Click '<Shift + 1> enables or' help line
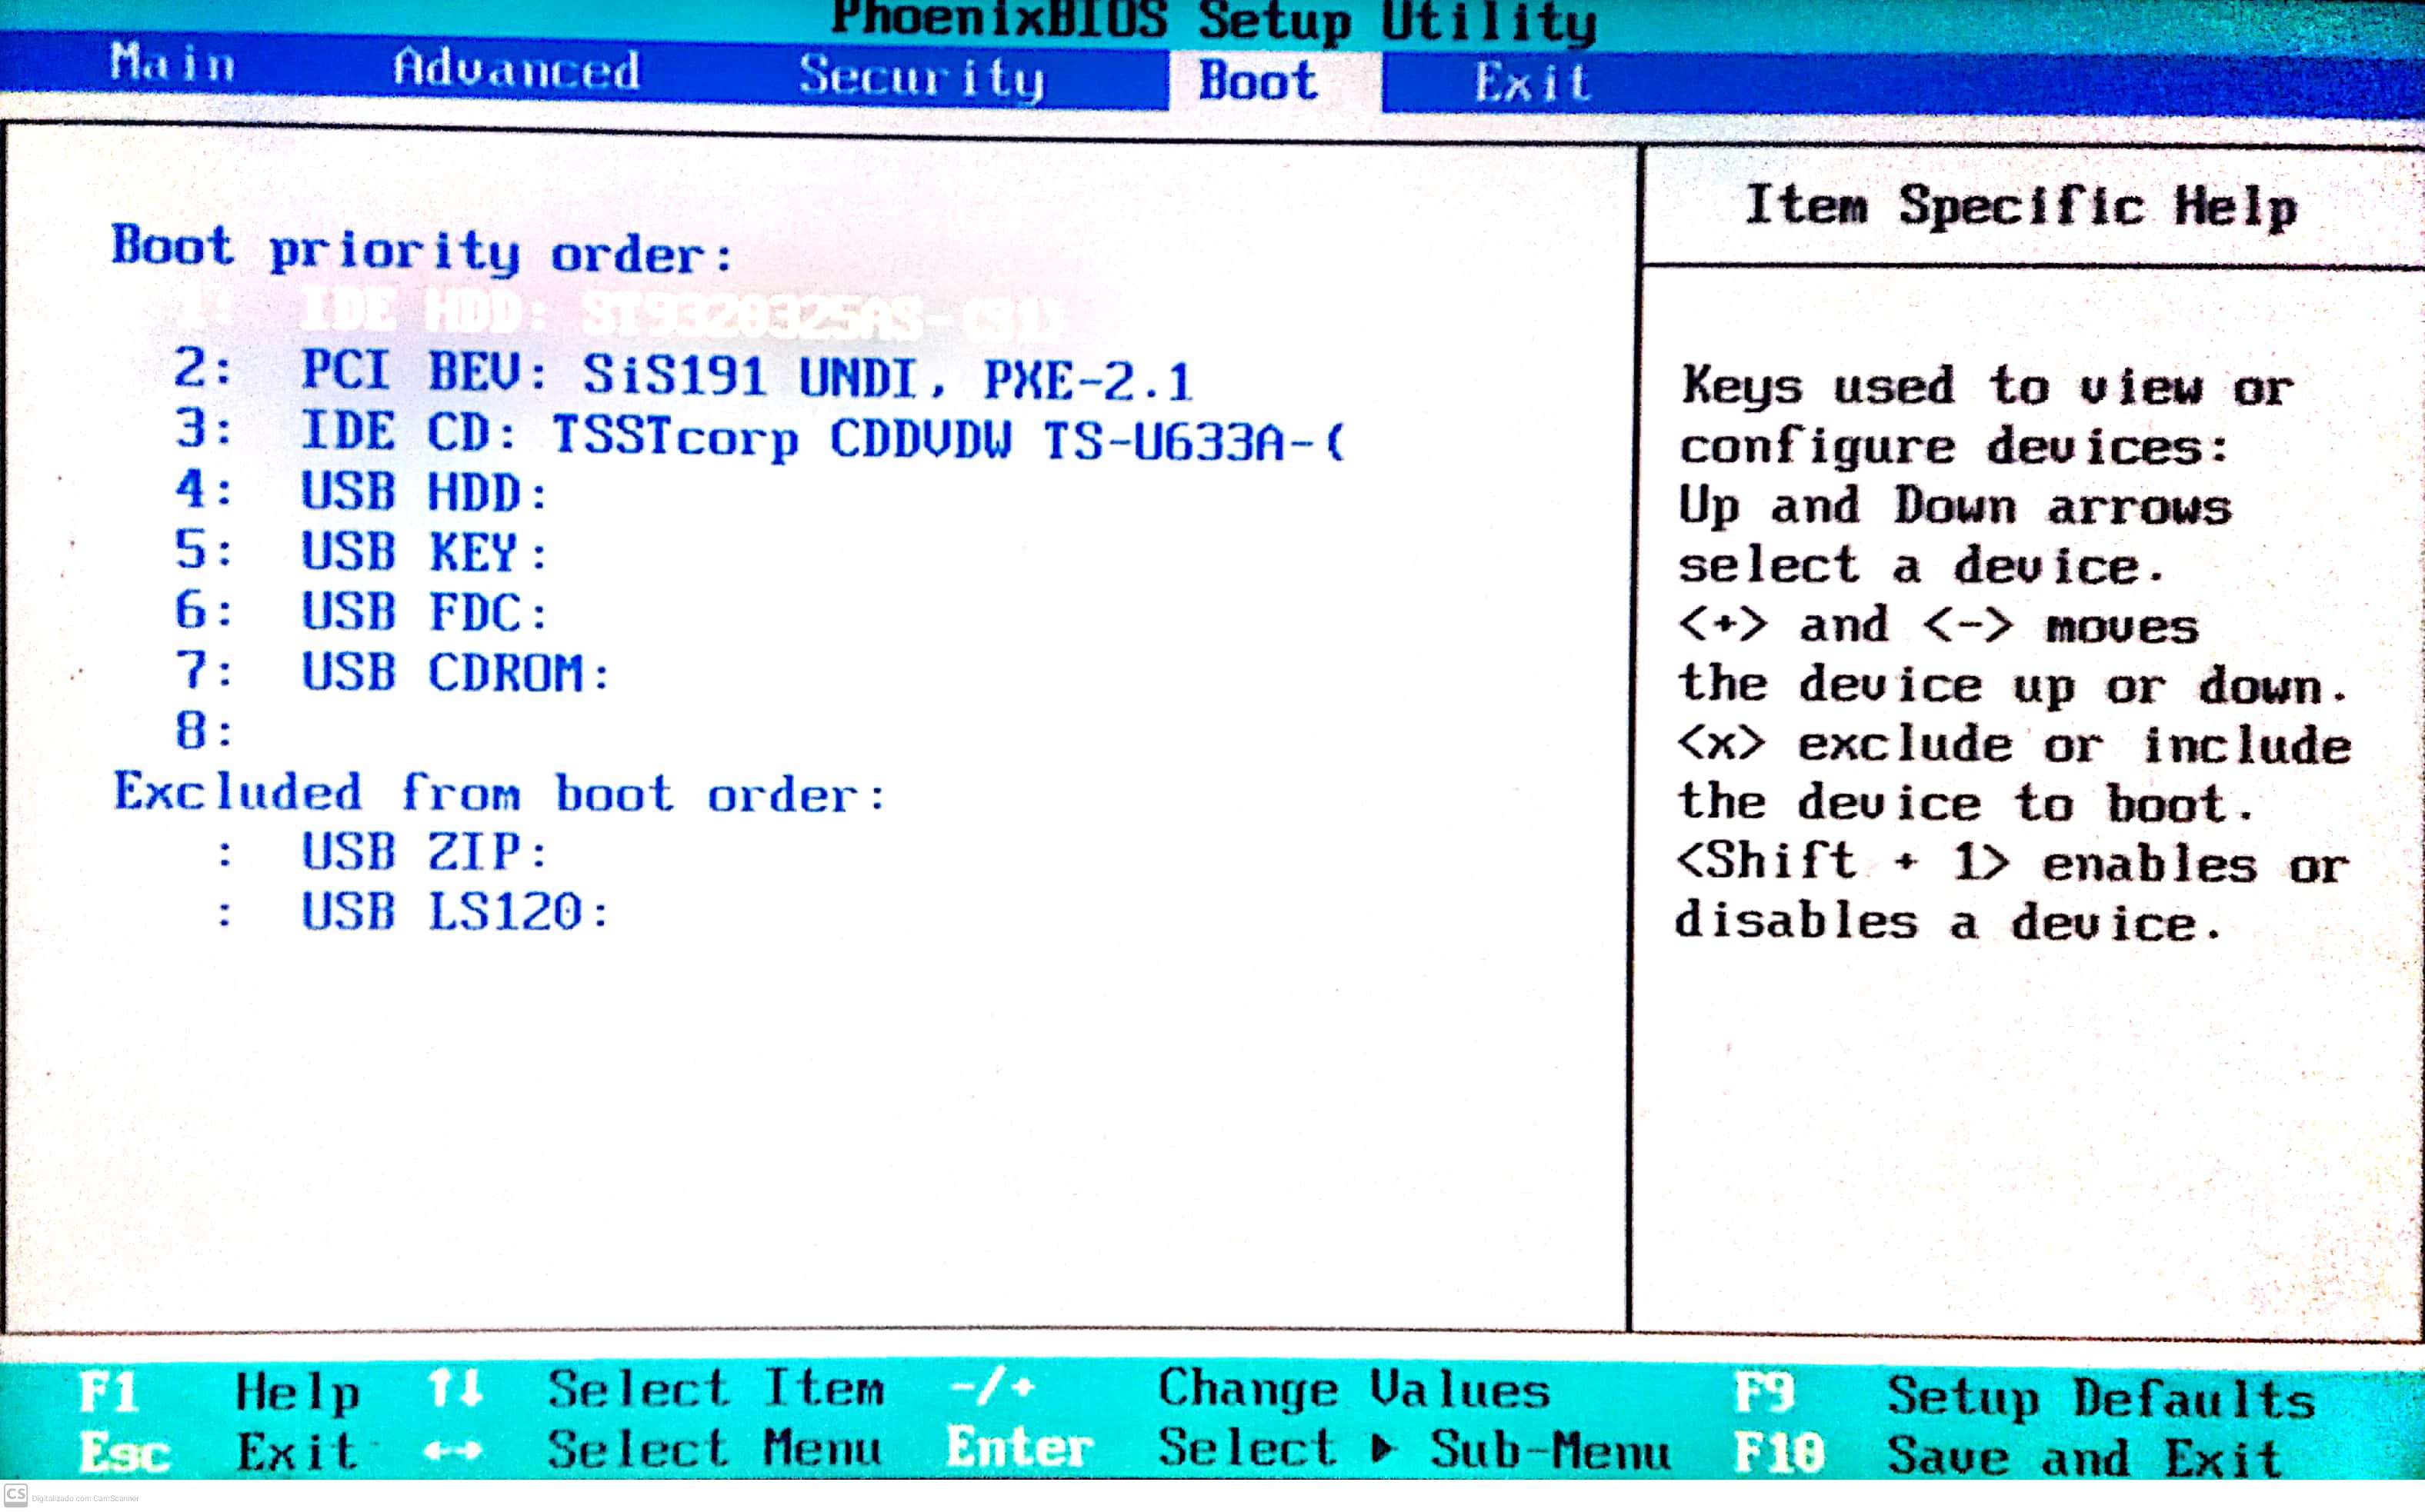Viewport: 2425px width, 1512px height. [2013, 863]
